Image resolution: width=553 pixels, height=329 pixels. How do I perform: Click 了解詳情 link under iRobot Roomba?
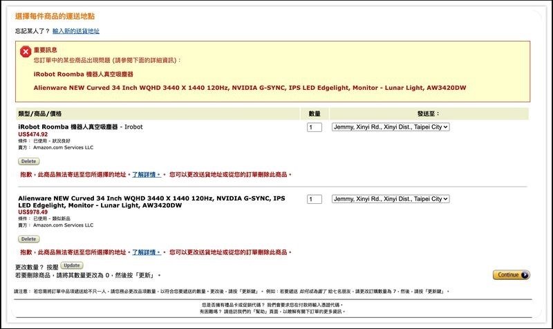(x=147, y=175)
